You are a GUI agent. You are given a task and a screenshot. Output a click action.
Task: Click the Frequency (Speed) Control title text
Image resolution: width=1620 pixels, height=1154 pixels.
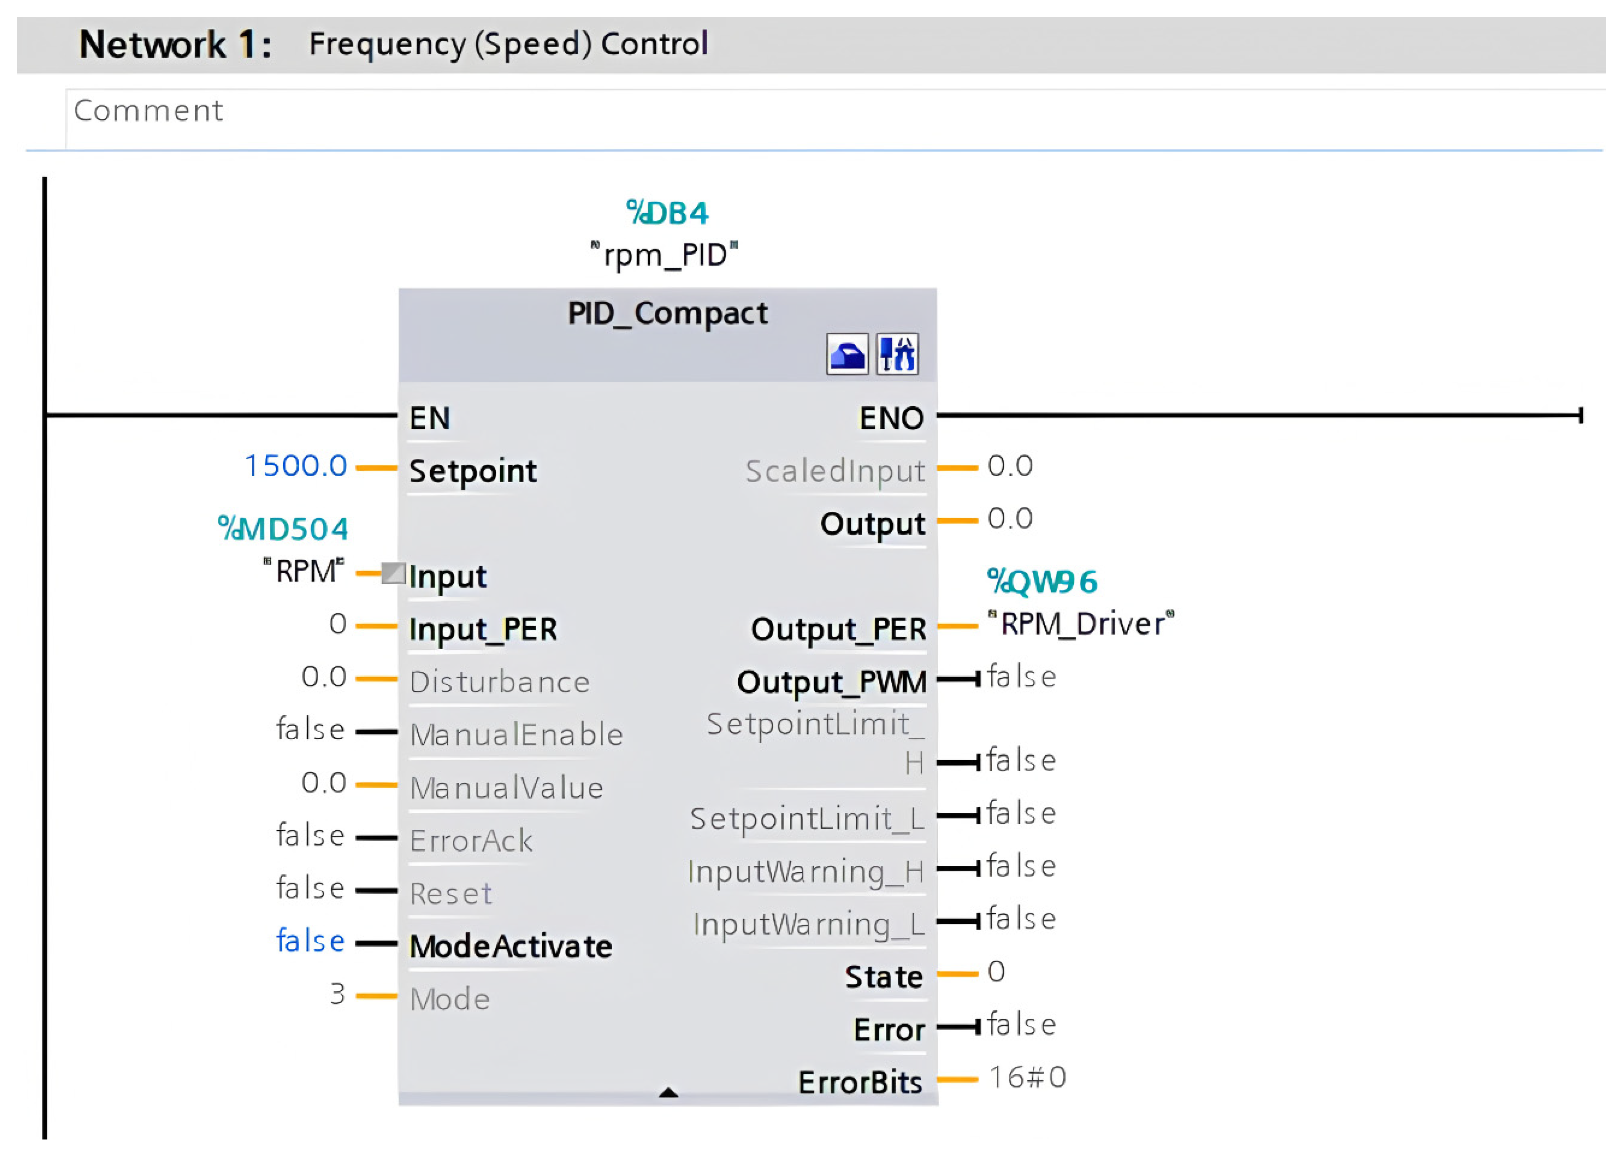point(508,44)
